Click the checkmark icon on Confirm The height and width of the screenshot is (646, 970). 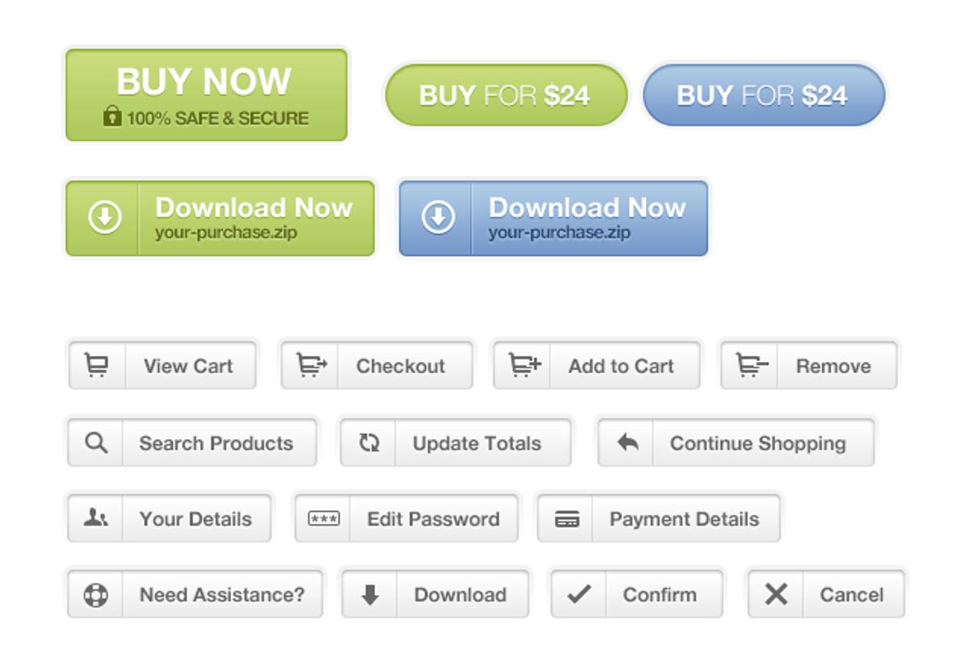(x=579, y=595)
